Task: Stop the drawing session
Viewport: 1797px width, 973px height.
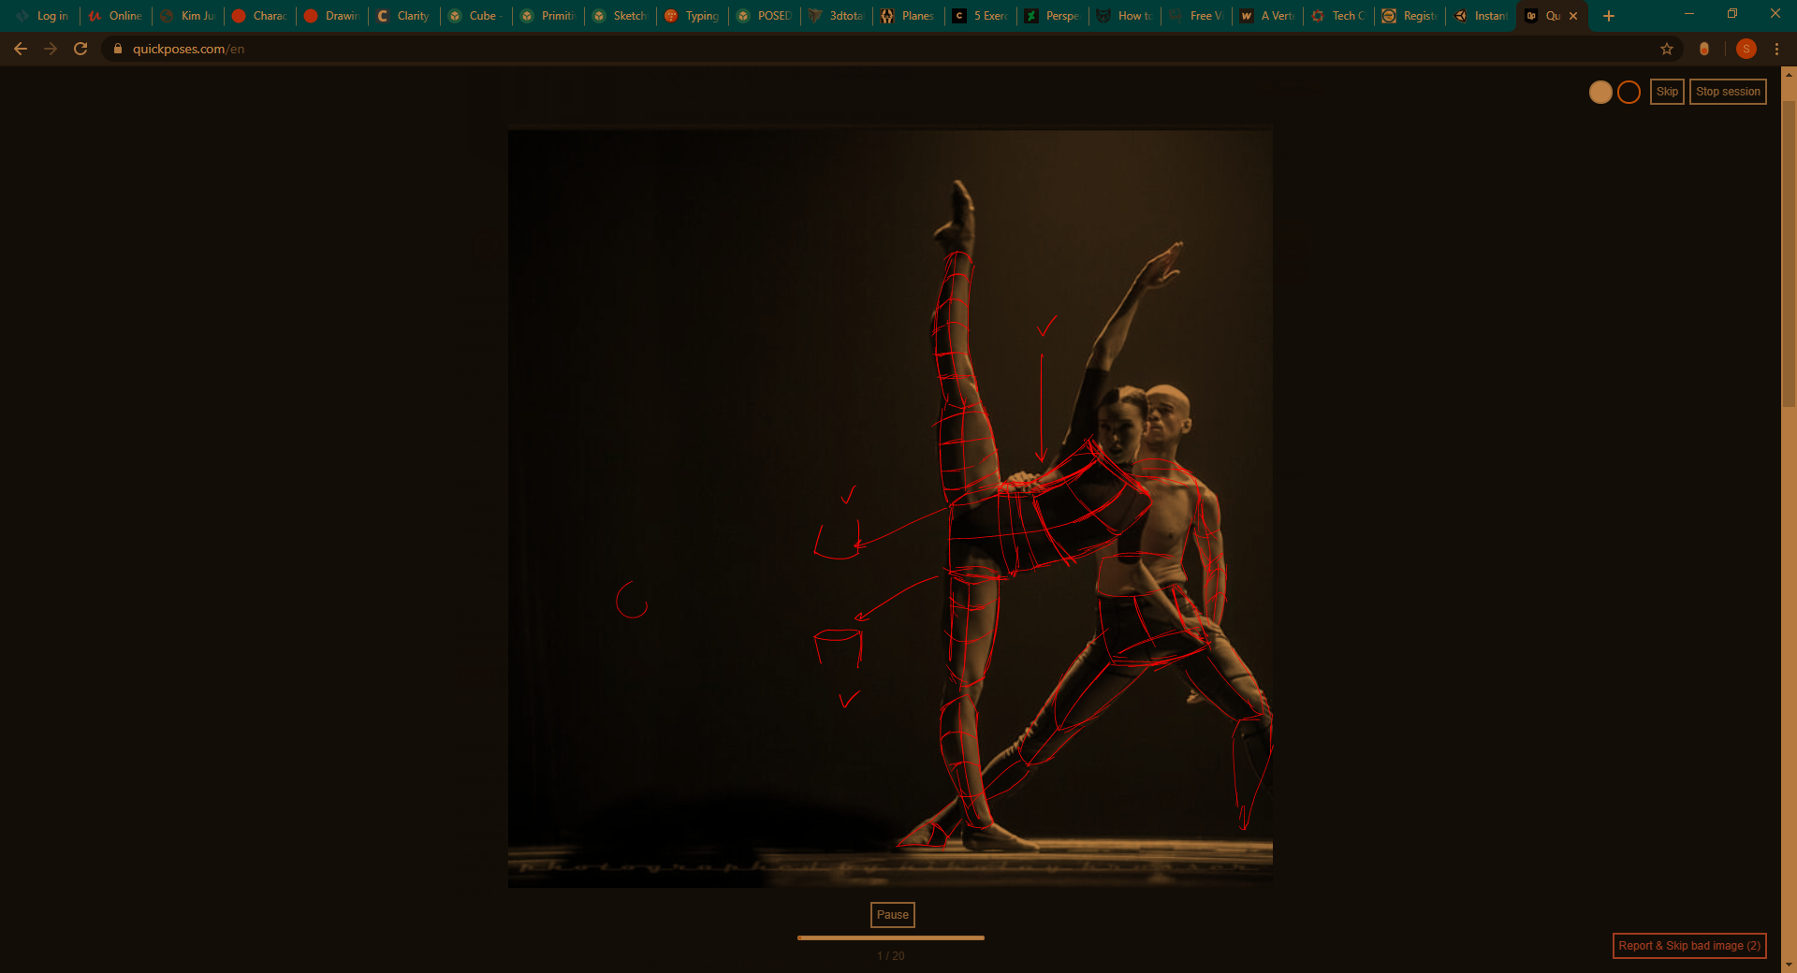Action: point(1728,92)
